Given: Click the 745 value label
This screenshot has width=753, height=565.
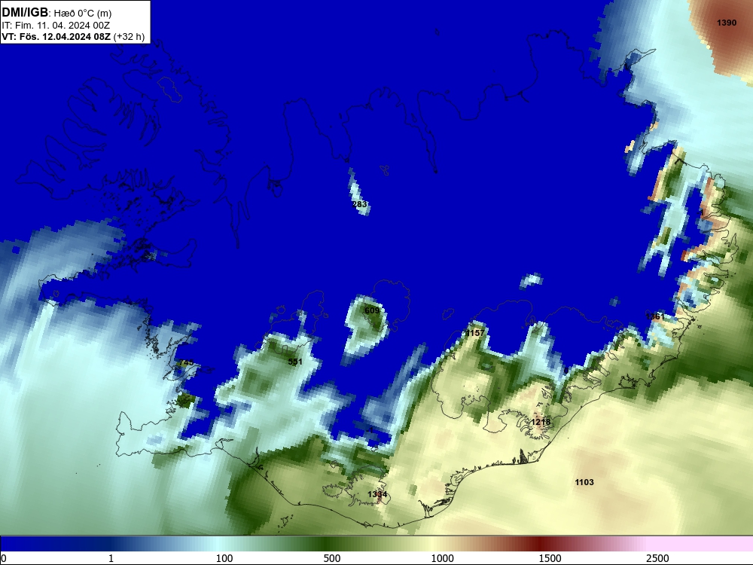Looking at the screenshot, I should coord(186,362).
